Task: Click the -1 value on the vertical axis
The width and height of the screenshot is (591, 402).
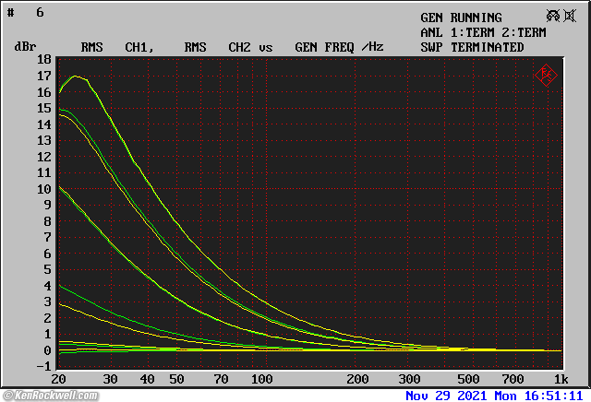Action: [43, 367]
